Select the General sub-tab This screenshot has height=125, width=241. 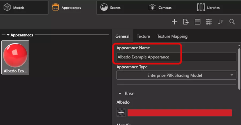(122, 36)
